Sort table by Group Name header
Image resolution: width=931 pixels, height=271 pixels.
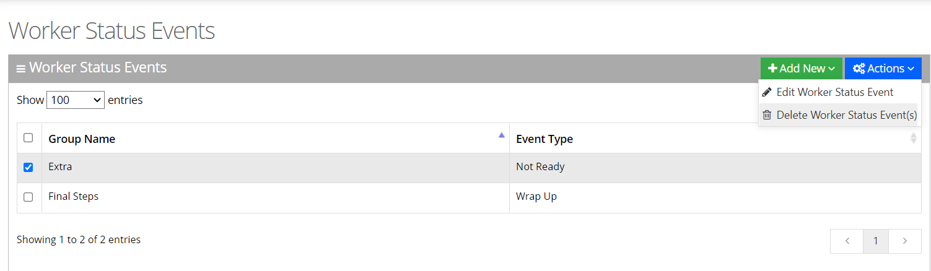[x=82, y=139]
